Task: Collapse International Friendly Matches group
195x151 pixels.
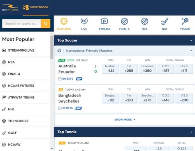Action: pos(191,51)
